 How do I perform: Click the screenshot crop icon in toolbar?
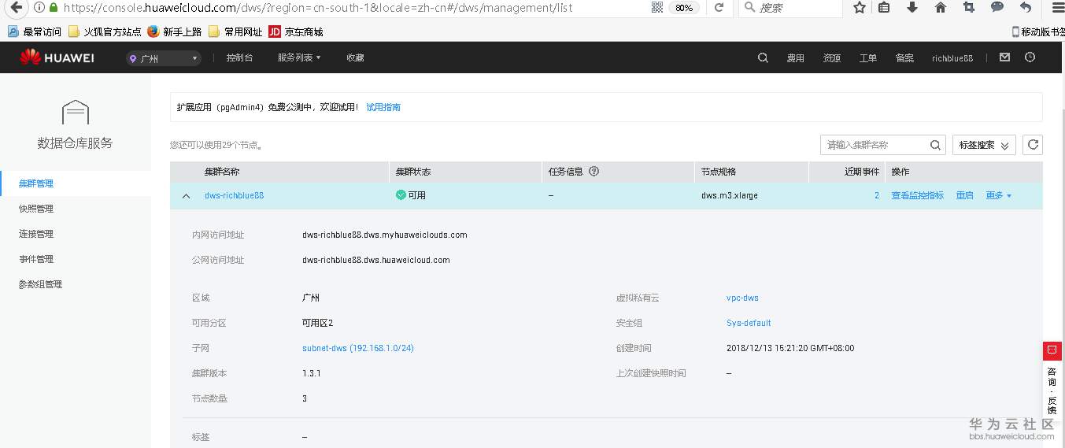[969, 8]
